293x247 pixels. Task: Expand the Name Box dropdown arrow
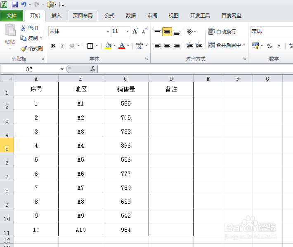[62, 69]
